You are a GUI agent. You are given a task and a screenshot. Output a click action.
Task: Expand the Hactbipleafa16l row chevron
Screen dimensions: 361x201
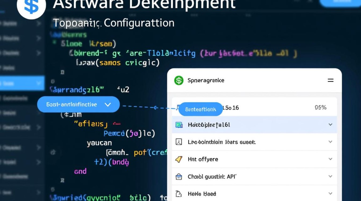pyautogui.click(x=330, y=125)
